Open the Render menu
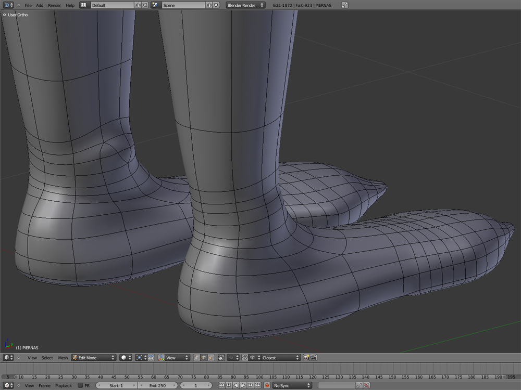The width and height of the screenshot is (521, 390). pyautogui.click(x=54, y=5)
